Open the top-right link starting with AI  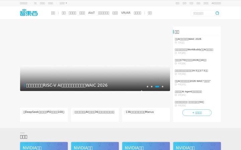[216, 3]
